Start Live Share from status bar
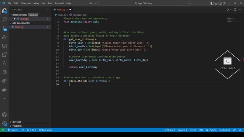This screenshot has width=244, height=137. click(45, 130)
